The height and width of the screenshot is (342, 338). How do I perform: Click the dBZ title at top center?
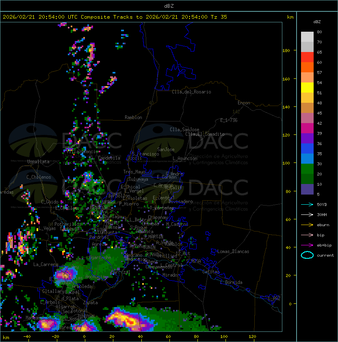tap(169, 6)
